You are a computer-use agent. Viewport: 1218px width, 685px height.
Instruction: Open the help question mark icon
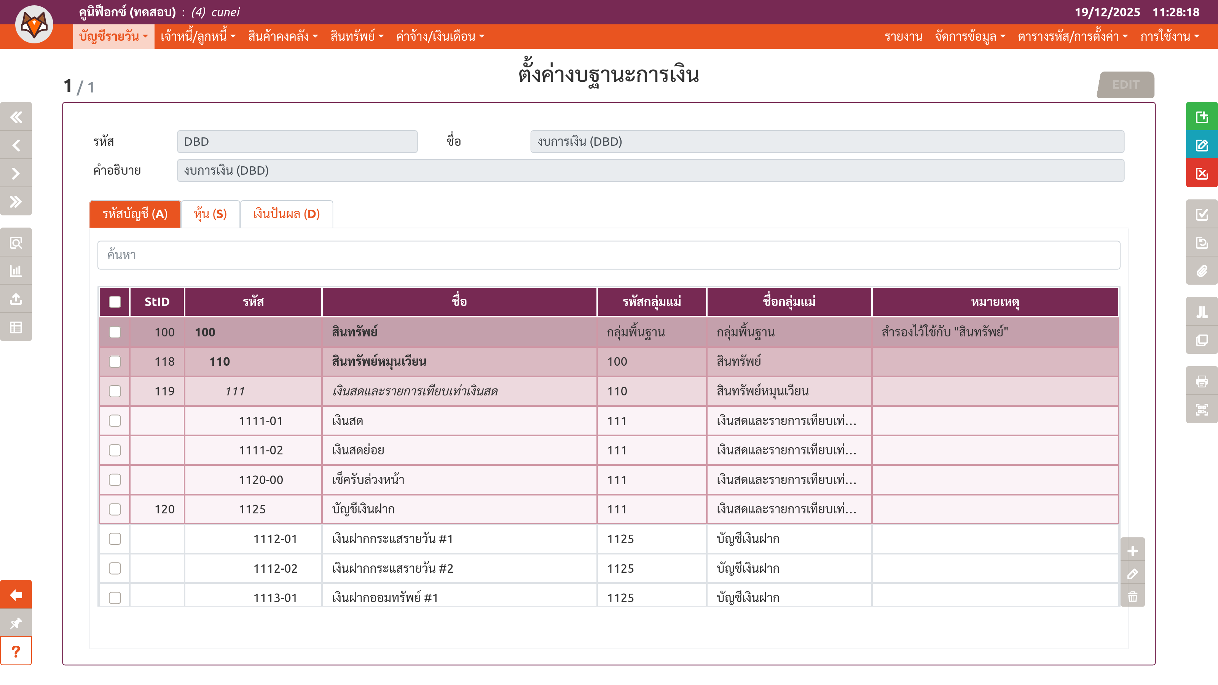click(16, 652)
